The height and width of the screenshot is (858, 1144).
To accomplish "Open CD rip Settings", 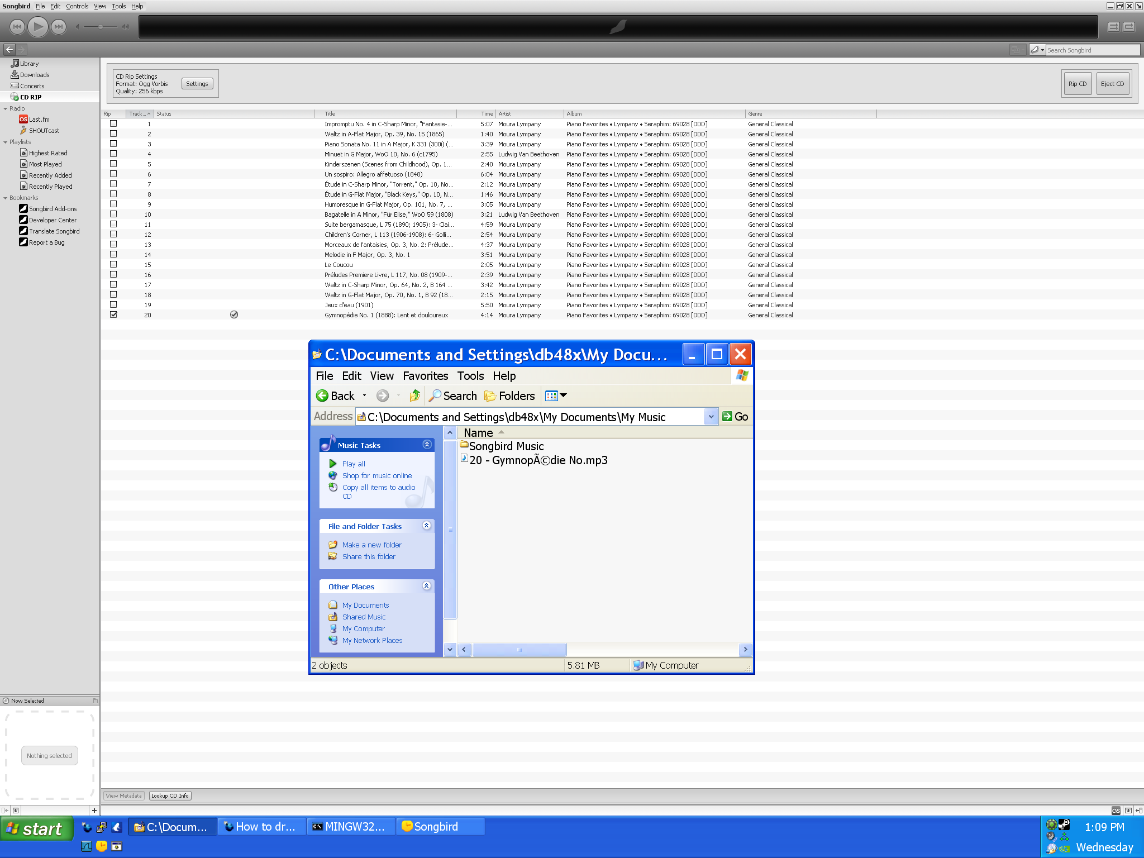I will (197, 84).
